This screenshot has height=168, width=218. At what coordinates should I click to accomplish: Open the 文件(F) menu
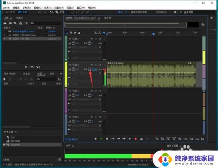(x=7, y=7)
